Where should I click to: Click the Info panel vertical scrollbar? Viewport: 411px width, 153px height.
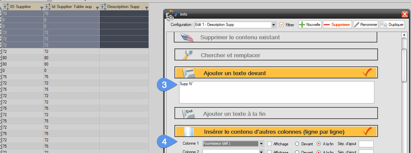click(404, 65)
